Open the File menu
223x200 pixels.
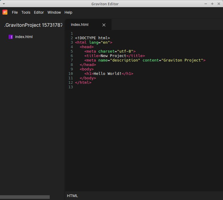(x=15, y=12)
